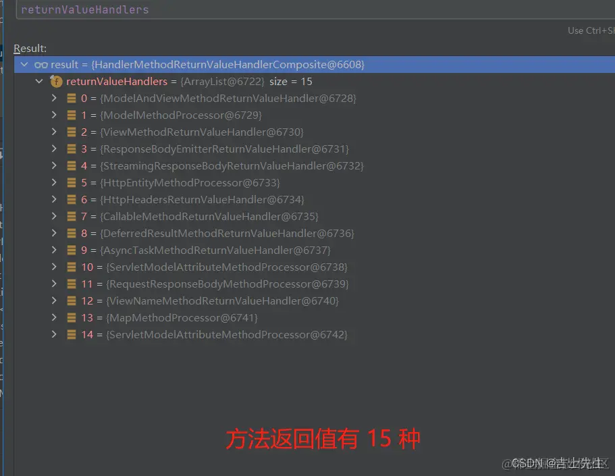Expand element 12 ViewNameMethodReturnValueHandler

(54, 300)
